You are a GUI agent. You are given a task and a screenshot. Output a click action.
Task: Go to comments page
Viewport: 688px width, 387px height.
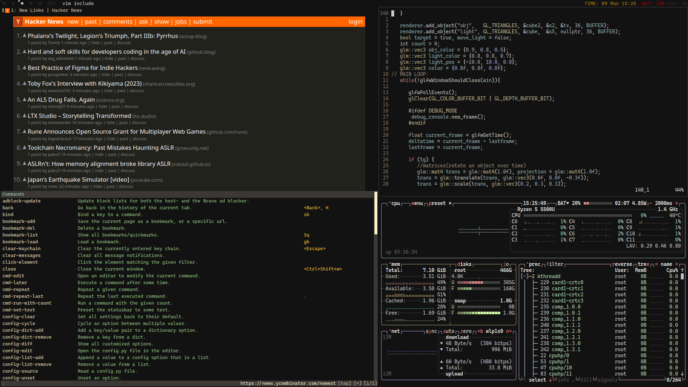point(118,21)
